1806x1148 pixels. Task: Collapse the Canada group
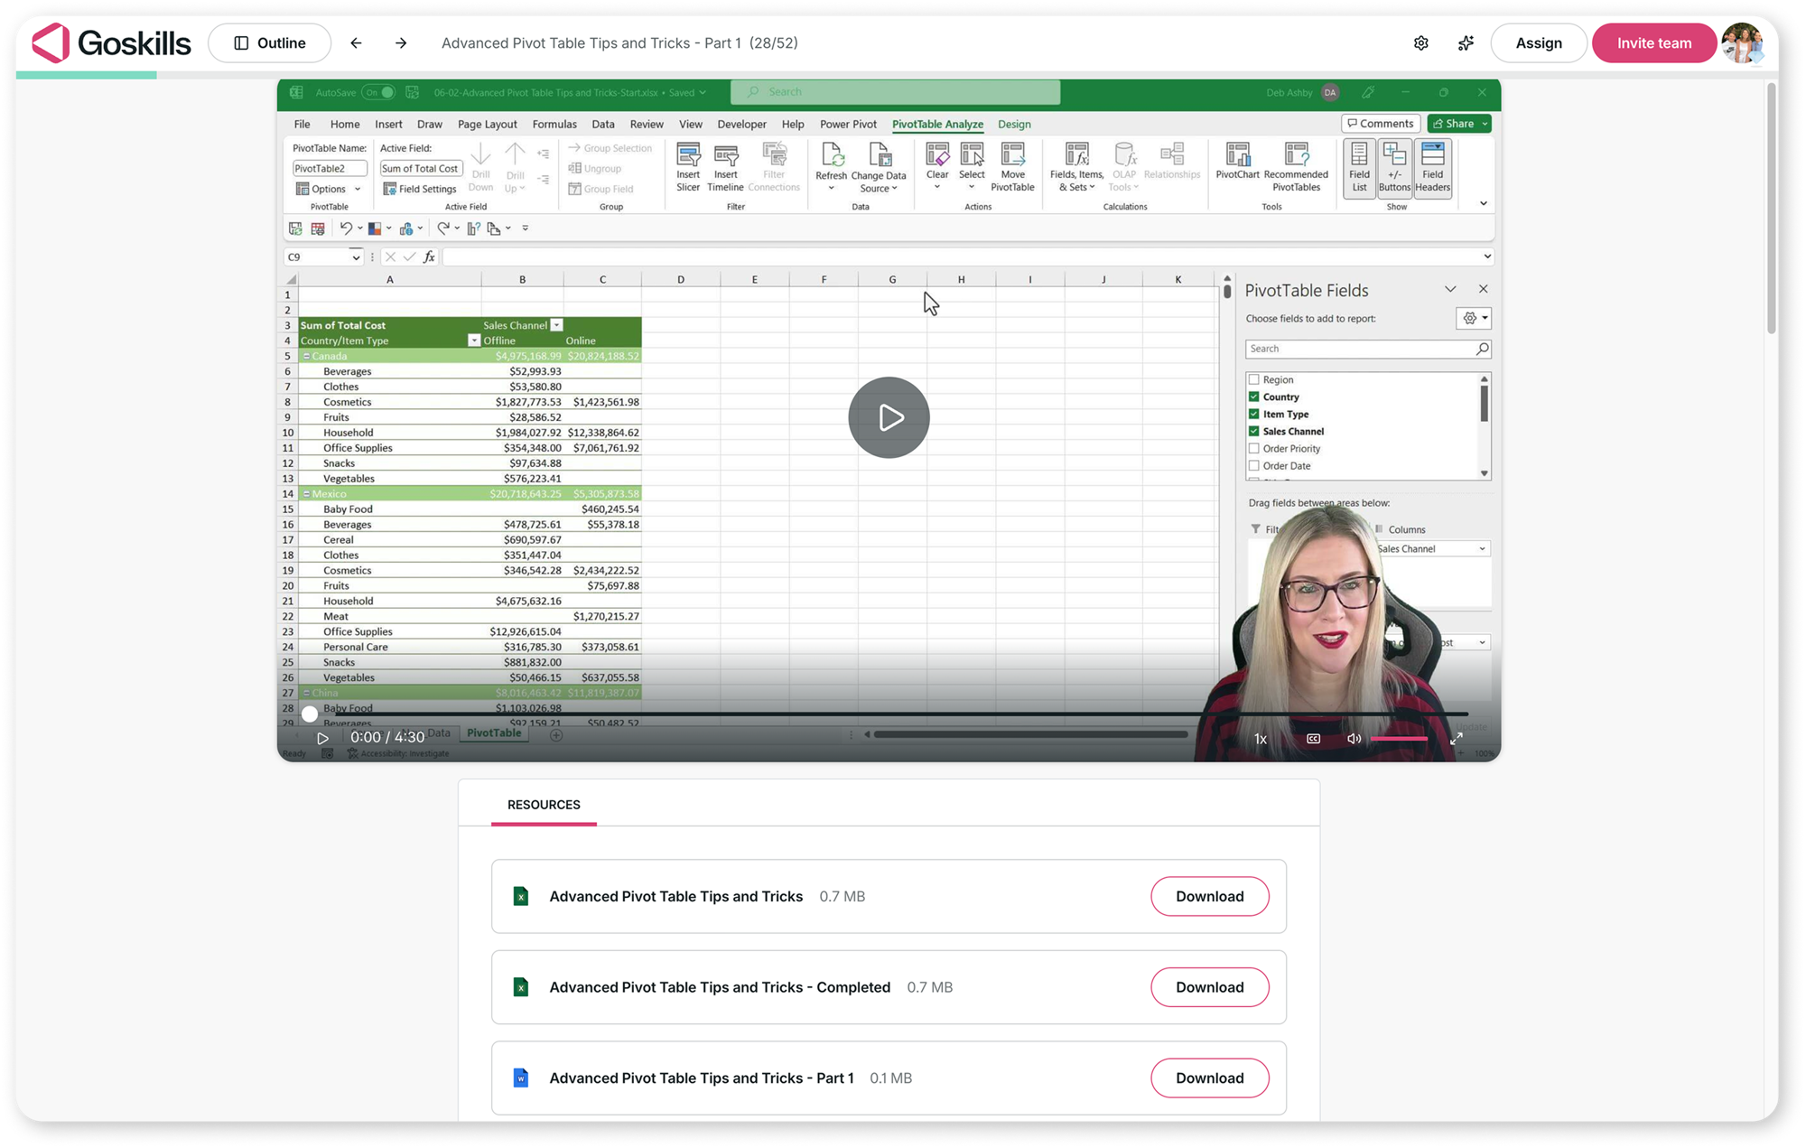306,356
